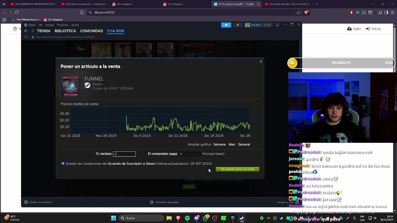397x223 pixels.
Task: Open Brave browser from taskbar
Action: tap(178, 218)
